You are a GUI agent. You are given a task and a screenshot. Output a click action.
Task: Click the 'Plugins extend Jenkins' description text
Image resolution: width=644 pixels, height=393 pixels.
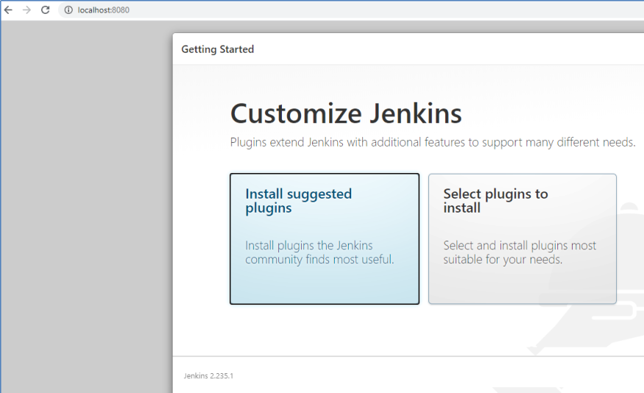[432, 142]
